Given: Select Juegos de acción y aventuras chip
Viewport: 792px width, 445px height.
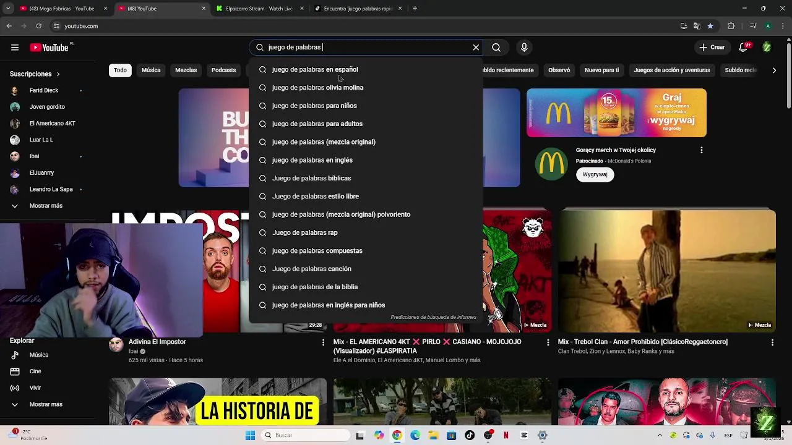Looking at the screenshot, I should click(672, 70).
